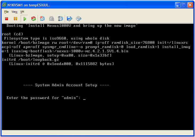Minimize the N1KVSM1 console window
195x137 pixels.
(178, 5)
